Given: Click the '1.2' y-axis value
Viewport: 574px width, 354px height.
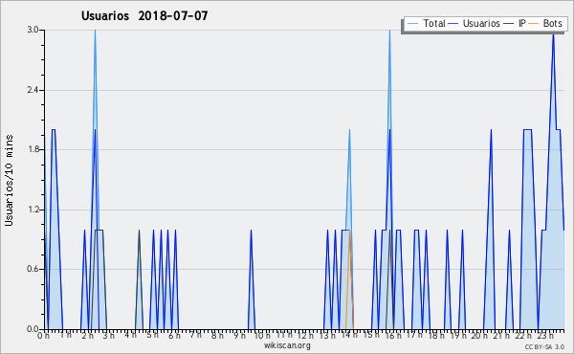Looking at the screenshot, I should (33, 210).
